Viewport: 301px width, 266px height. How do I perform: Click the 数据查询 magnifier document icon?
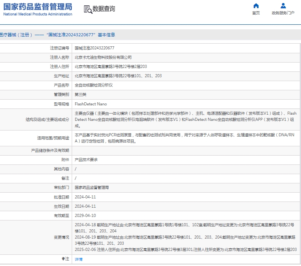pyautogui.click(x=87, y=9)
